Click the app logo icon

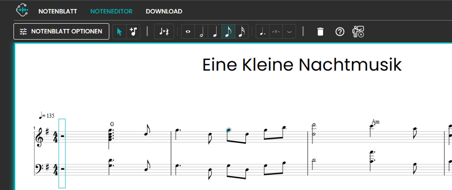(22, 10)
